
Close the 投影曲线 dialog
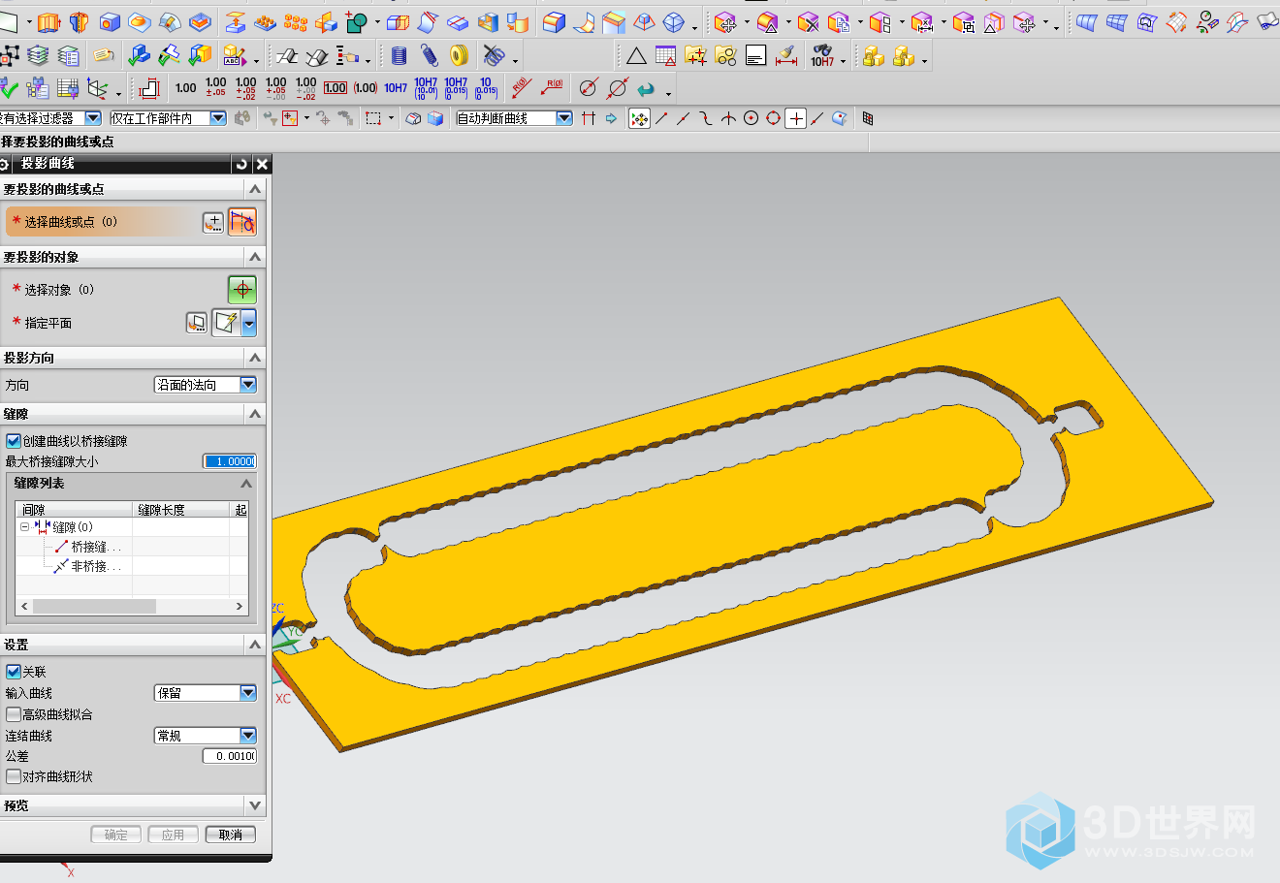pos(262,164)
